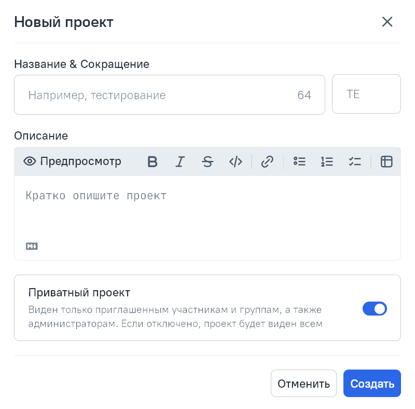Click the Создать button

pyautogui.click(x=372, y=384)
